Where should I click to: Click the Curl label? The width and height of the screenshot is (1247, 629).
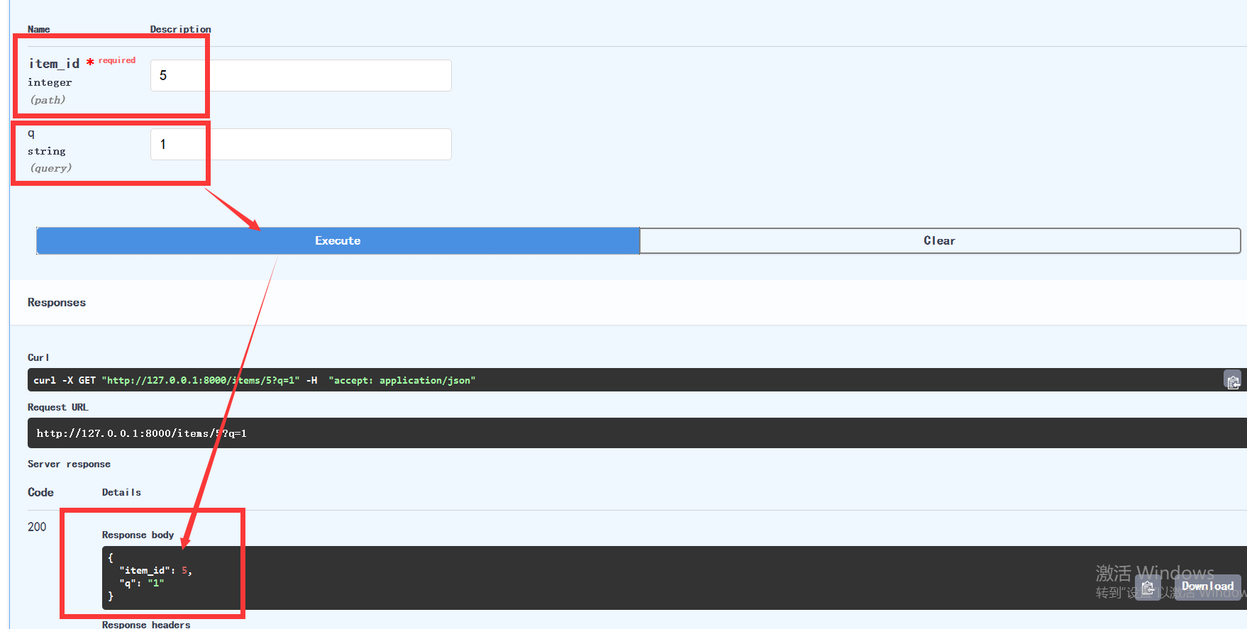[x=38, y=357]
